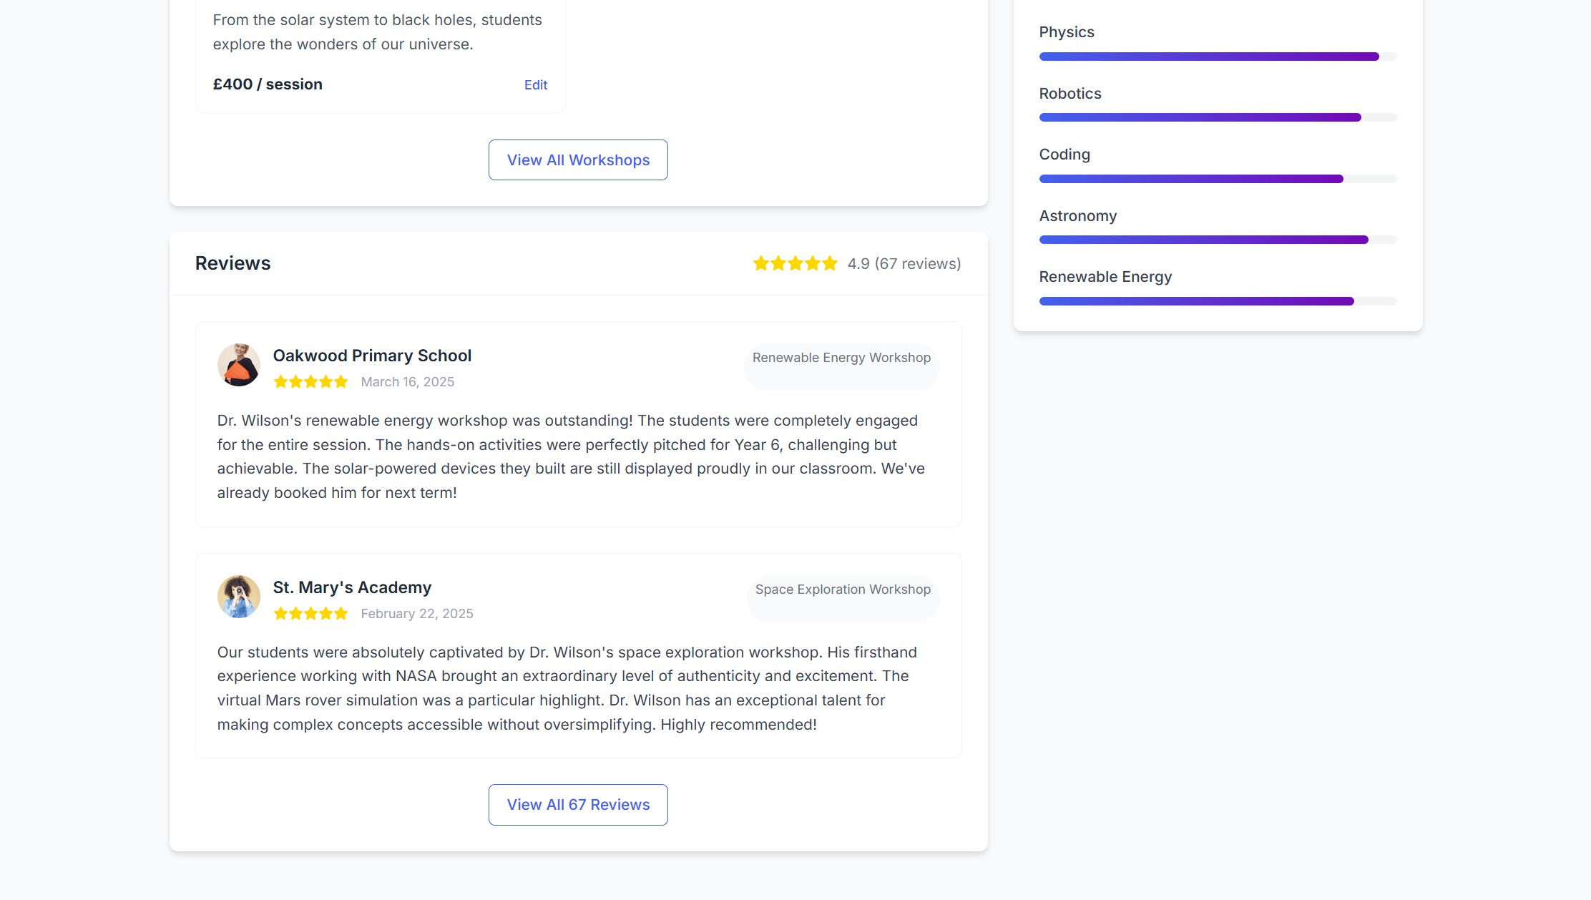Click the Coding label
This screenshot has width=1591, height=900.
[x=1064, y=155]
